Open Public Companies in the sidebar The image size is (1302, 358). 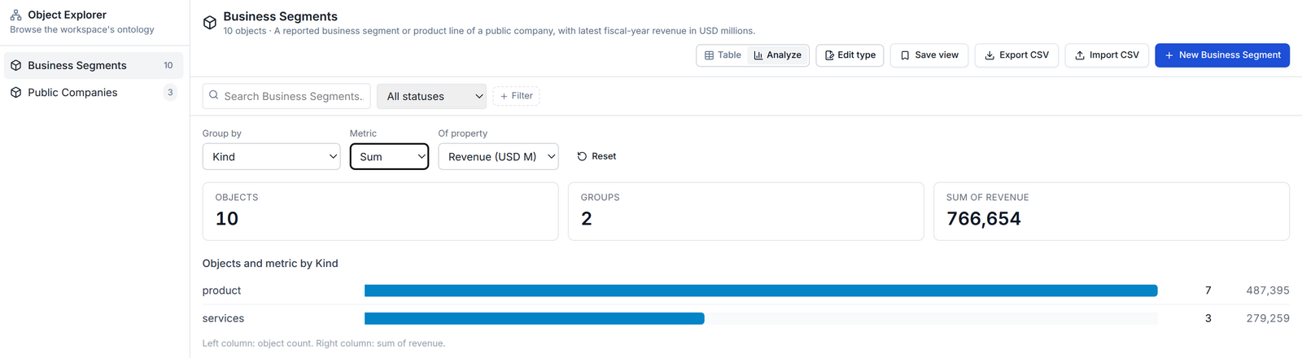(94, 93)
